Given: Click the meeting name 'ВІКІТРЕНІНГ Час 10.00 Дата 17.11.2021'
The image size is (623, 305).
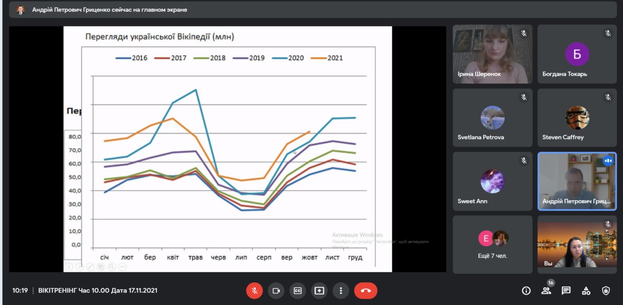Looking at the screenshot, I should pyautogui.click(x=98, y=290).
